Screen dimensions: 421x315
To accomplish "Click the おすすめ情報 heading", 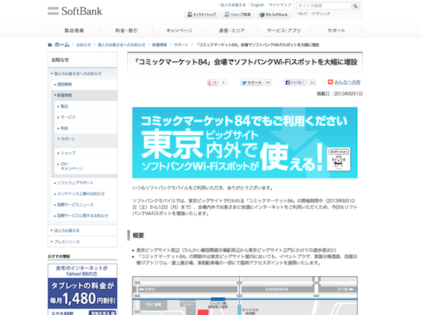I will click(x=58, y=257).
